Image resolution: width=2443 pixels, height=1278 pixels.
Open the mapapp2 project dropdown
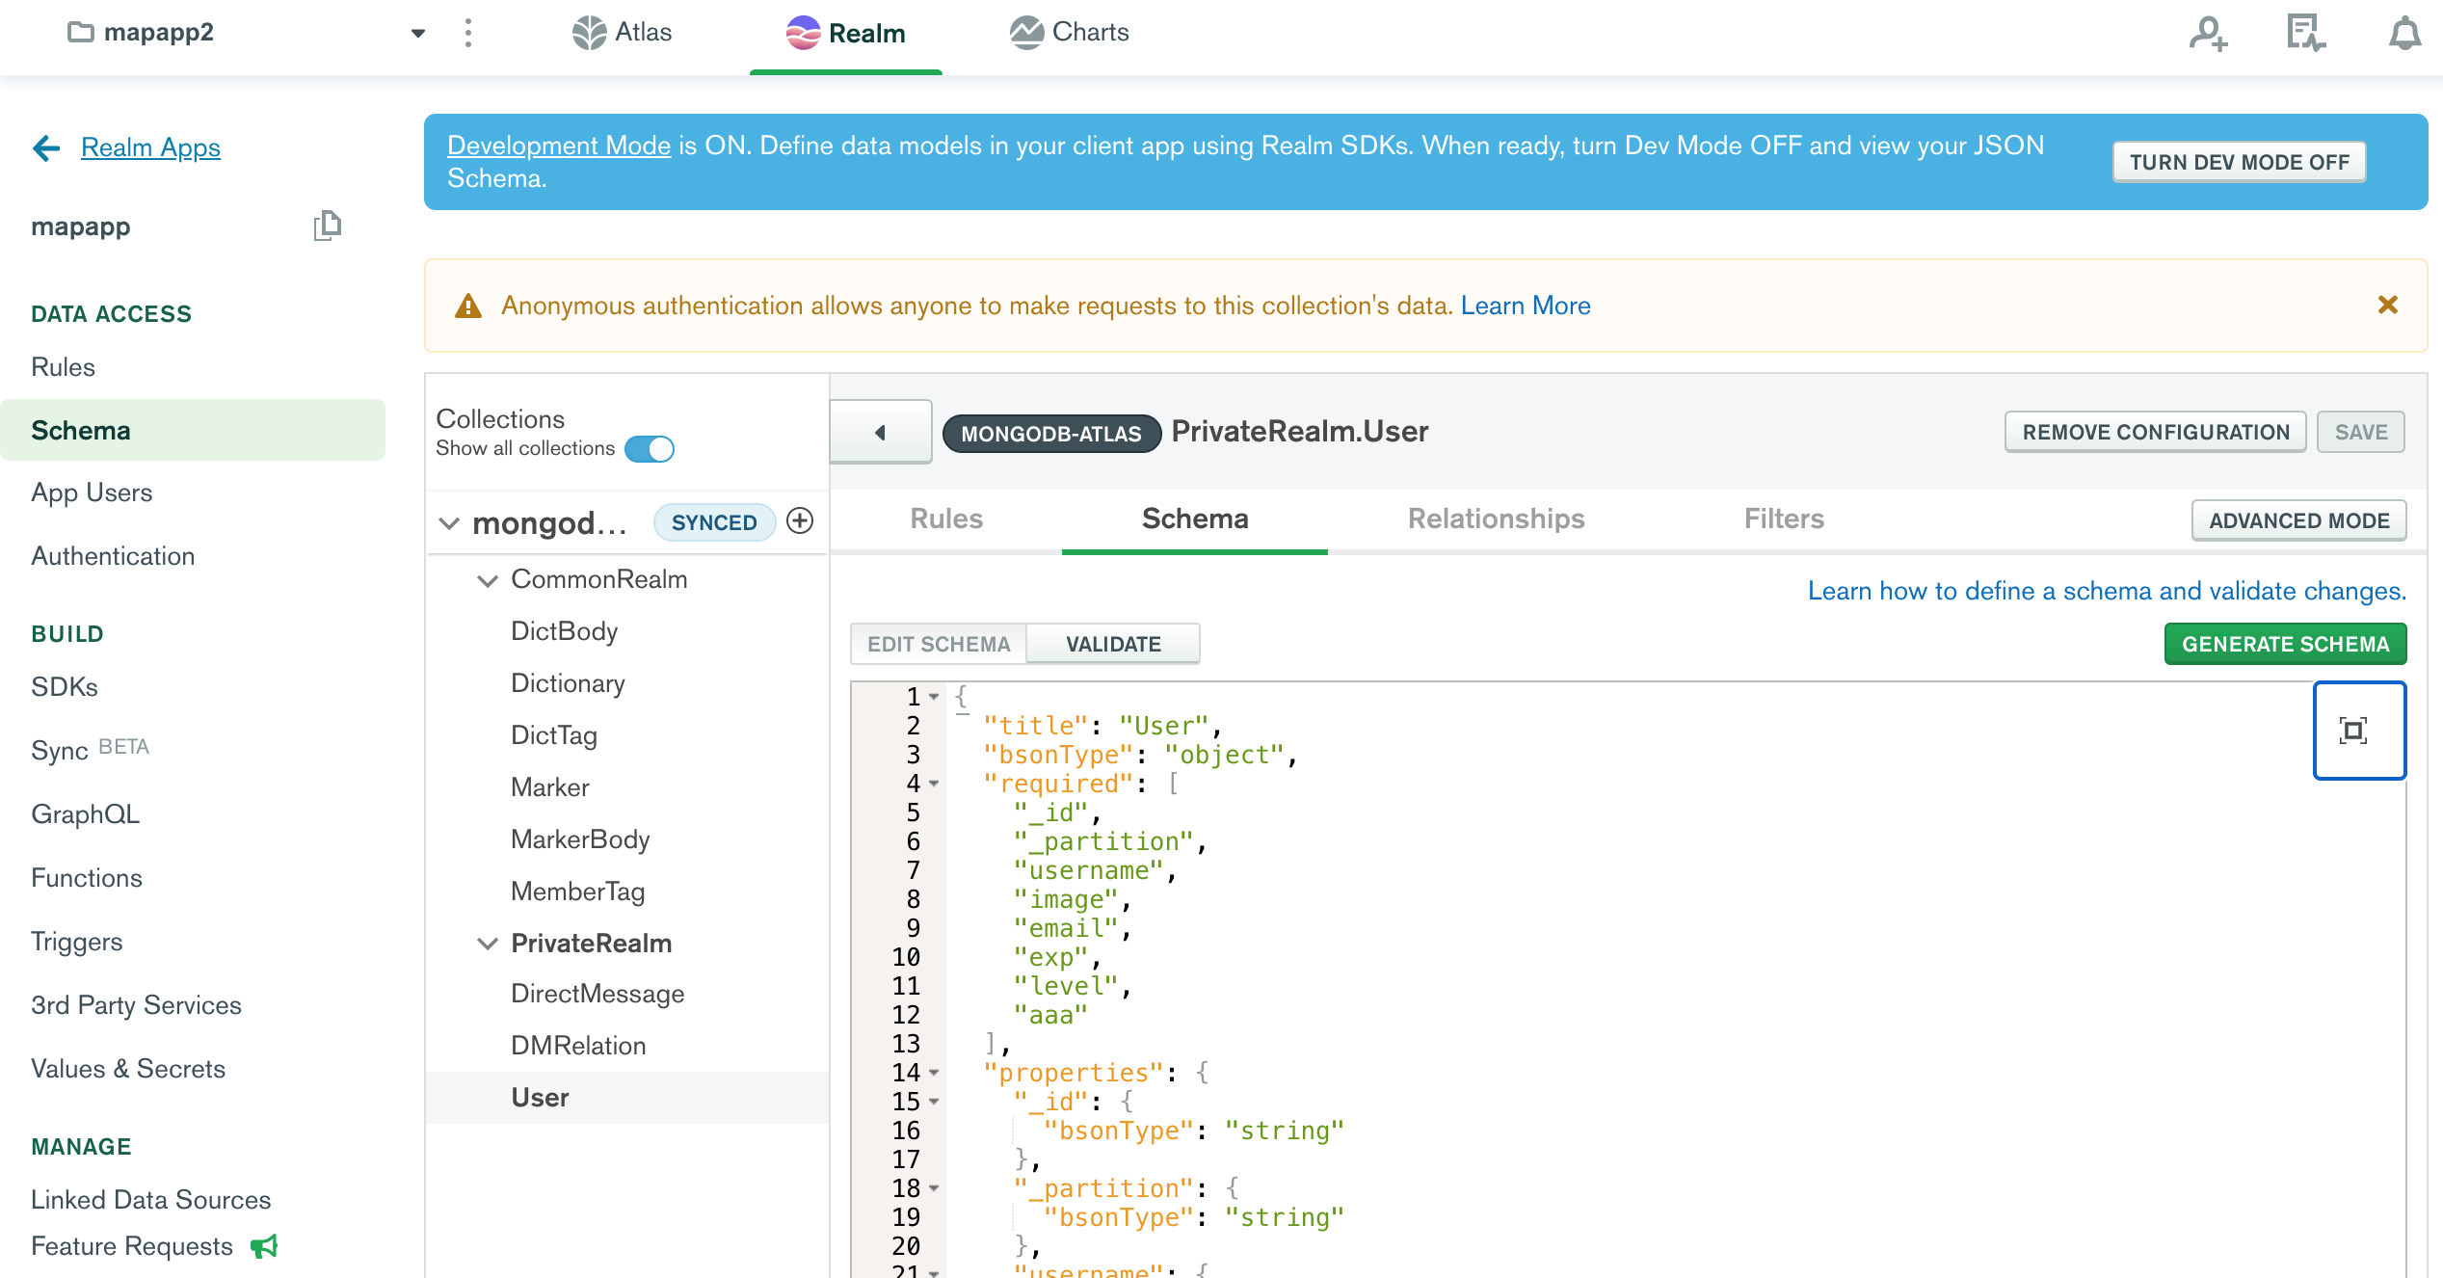[x=417, y=33]
